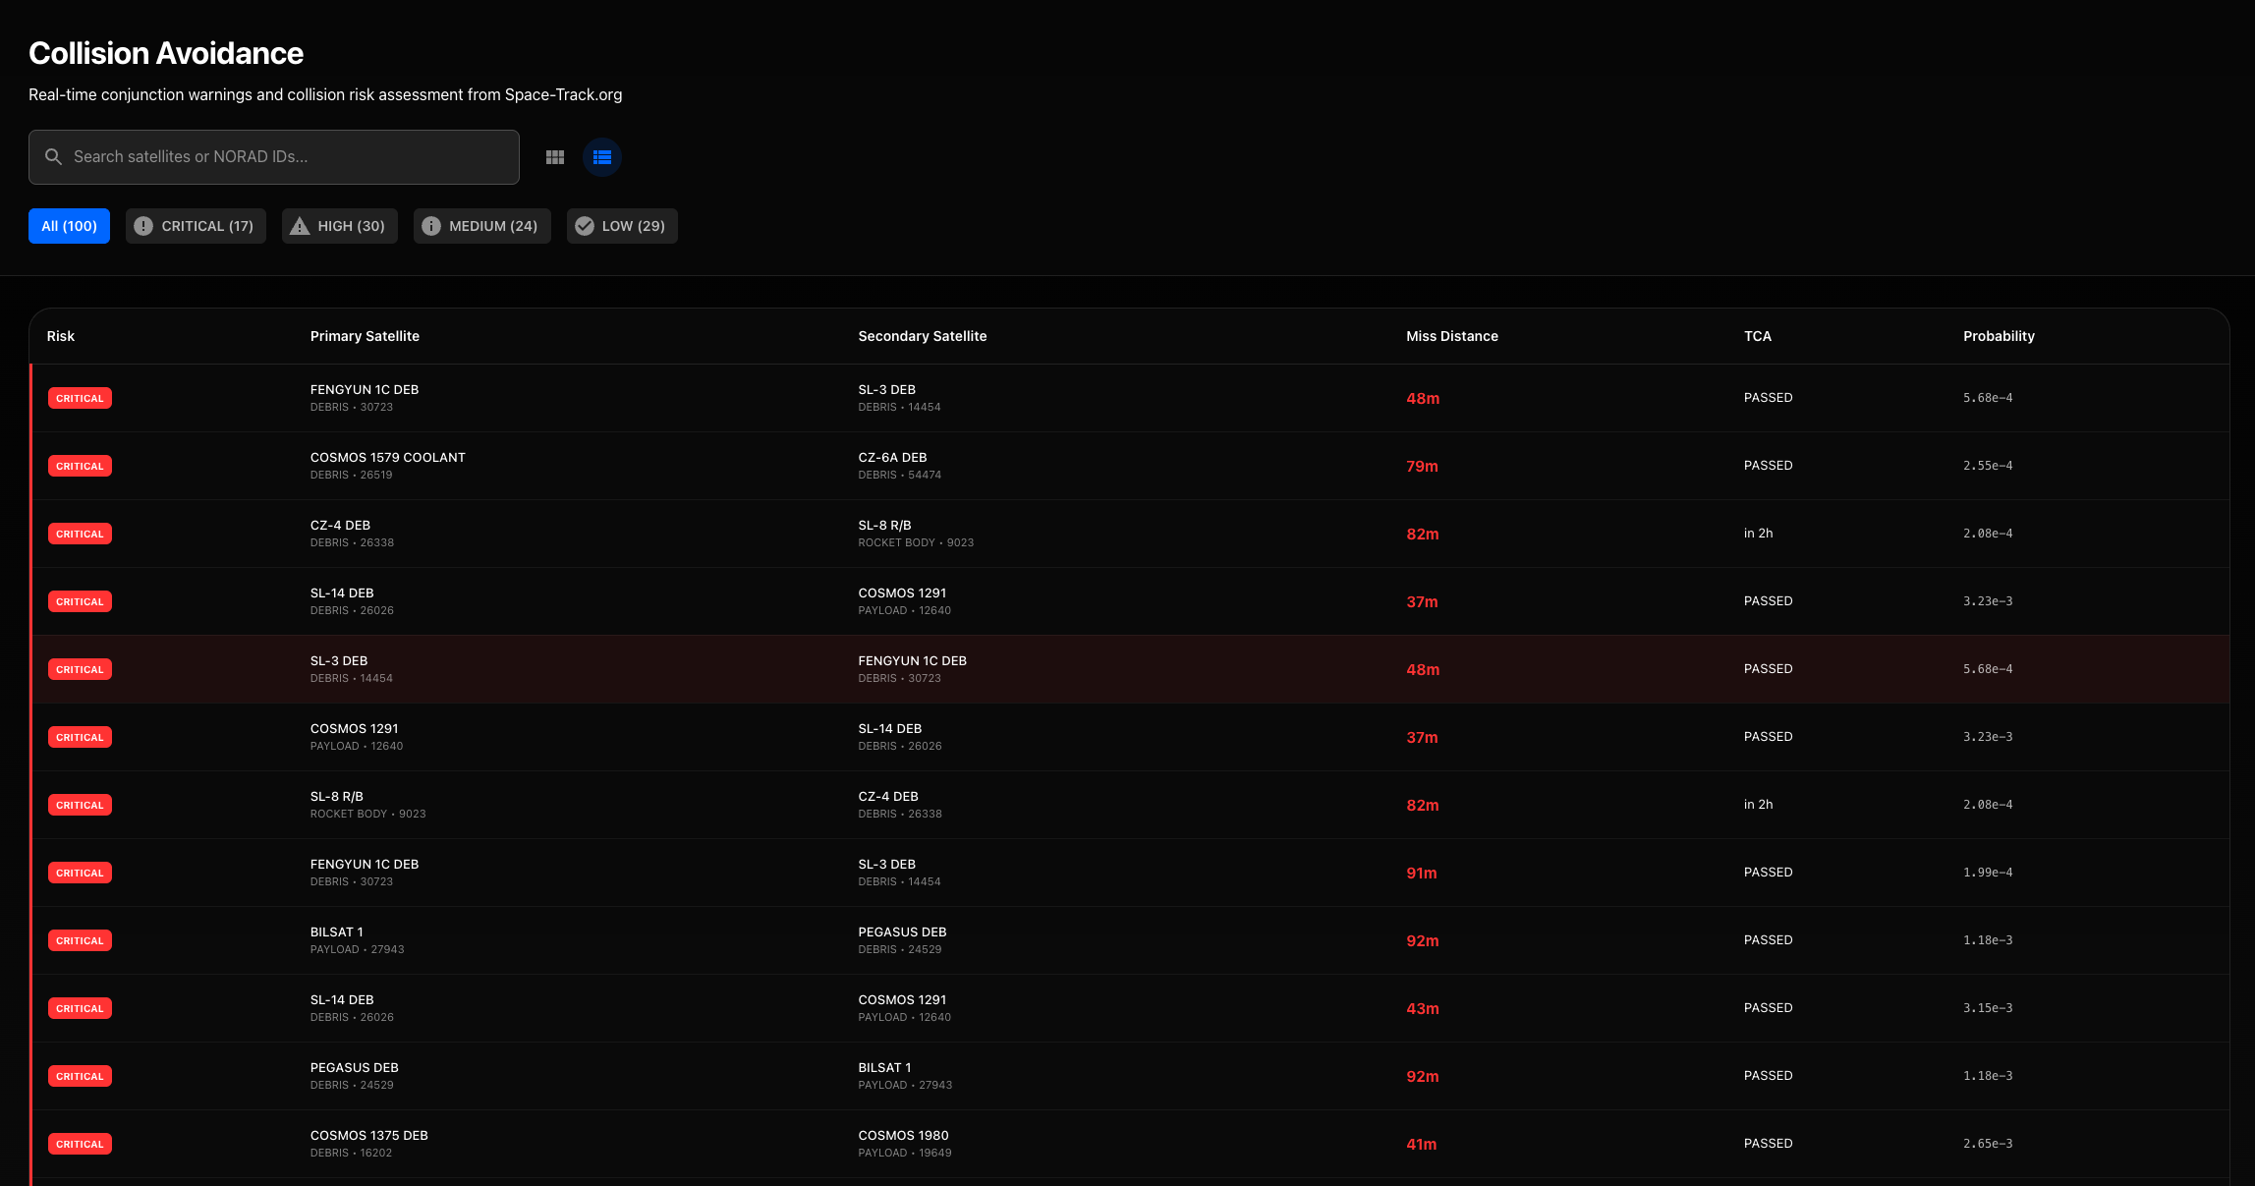Sort by Miss Distance column header

click(x=1451, y=336)
